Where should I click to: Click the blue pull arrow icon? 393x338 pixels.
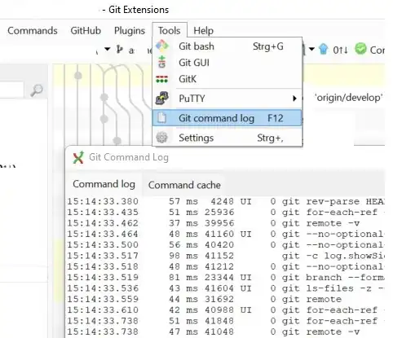click(x=324, y=50)
